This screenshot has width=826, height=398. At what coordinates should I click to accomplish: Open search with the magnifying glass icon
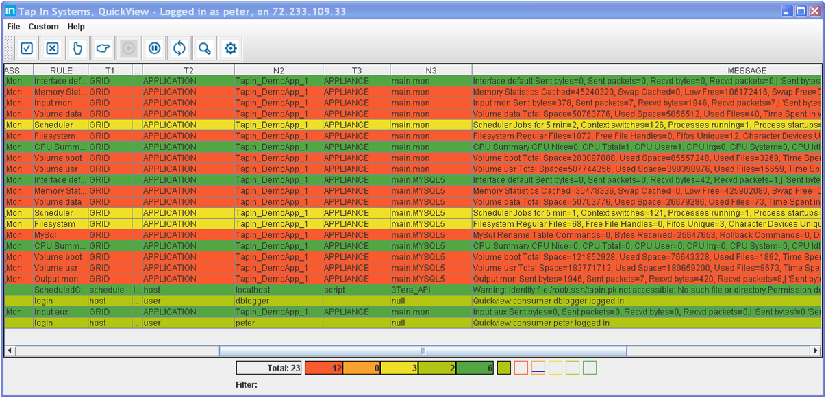tap(205, 48)
